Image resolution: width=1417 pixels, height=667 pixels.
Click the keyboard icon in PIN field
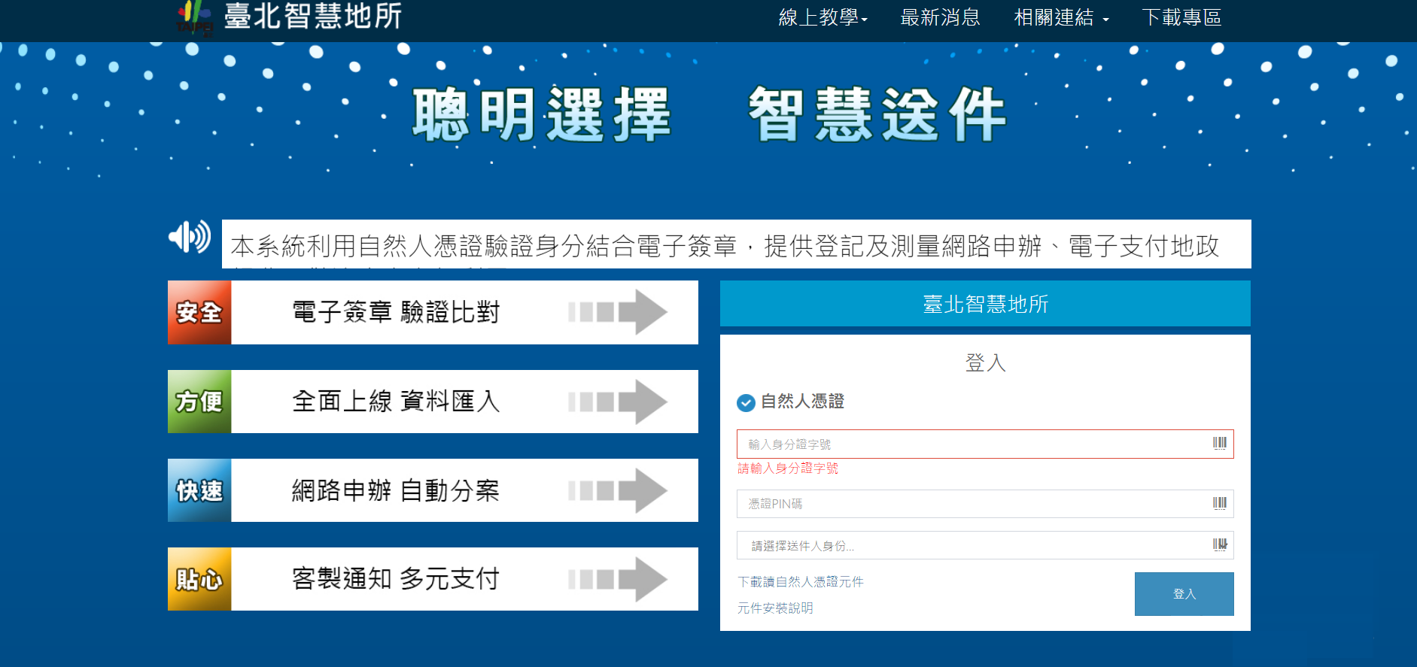1220,503
